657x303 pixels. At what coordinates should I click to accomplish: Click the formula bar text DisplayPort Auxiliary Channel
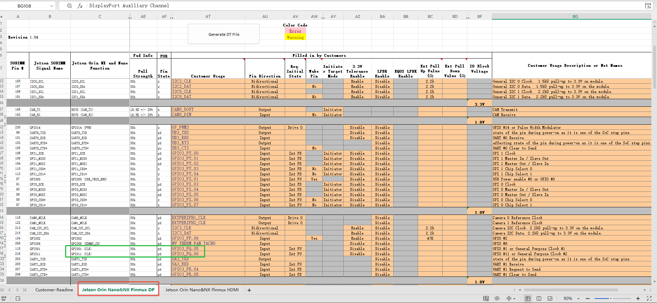click(x=129, y=6)
